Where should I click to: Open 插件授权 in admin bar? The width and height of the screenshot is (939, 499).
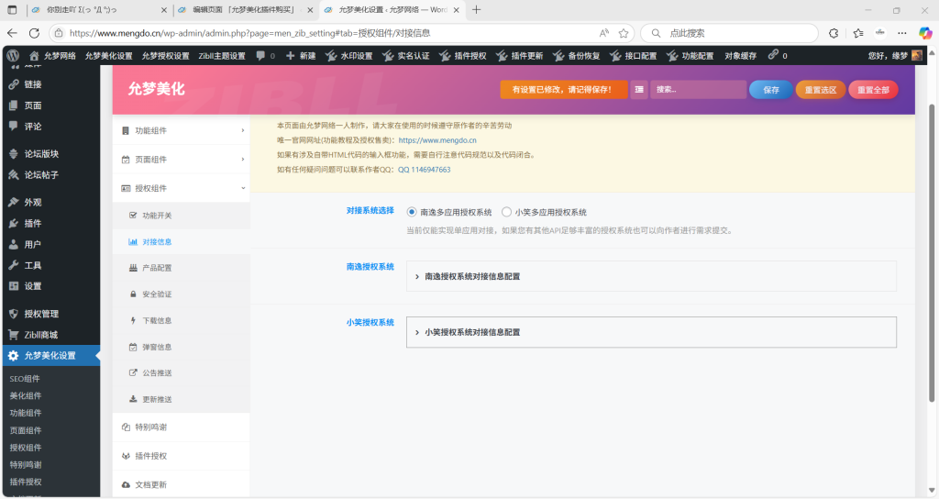463,56
